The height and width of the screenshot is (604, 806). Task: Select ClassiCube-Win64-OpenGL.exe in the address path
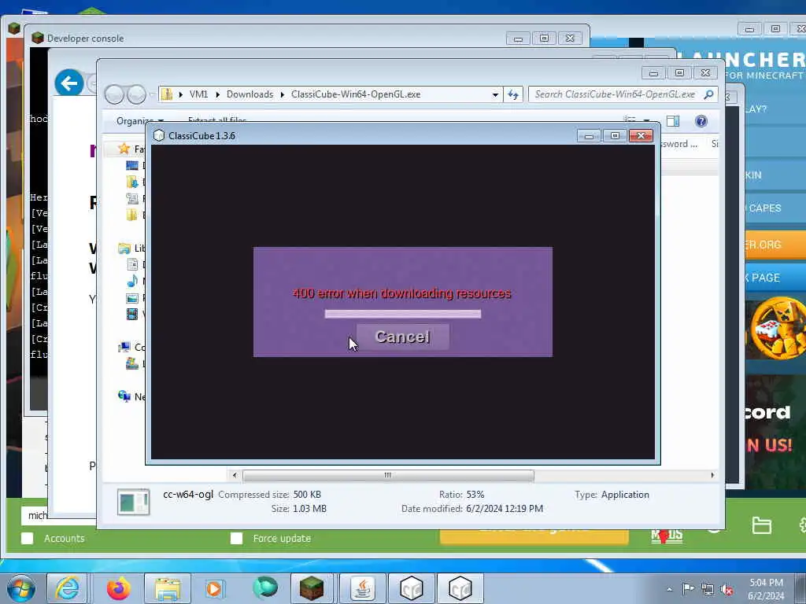(x=356, y=94)
